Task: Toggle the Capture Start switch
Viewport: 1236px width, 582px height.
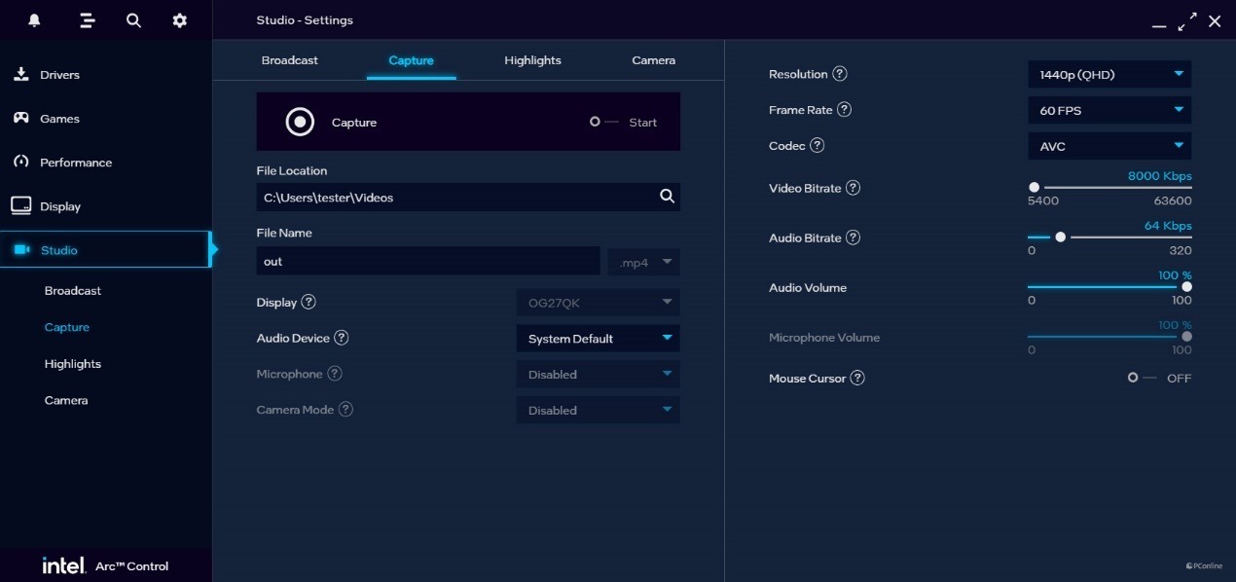Action: pyautogui.click(x=602, y=122)
